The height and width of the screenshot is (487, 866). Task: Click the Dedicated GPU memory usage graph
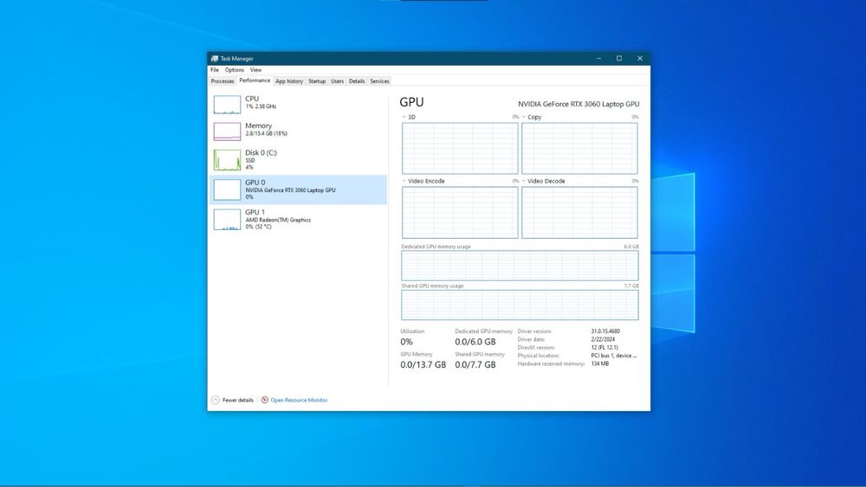click(x=520, y=266)
